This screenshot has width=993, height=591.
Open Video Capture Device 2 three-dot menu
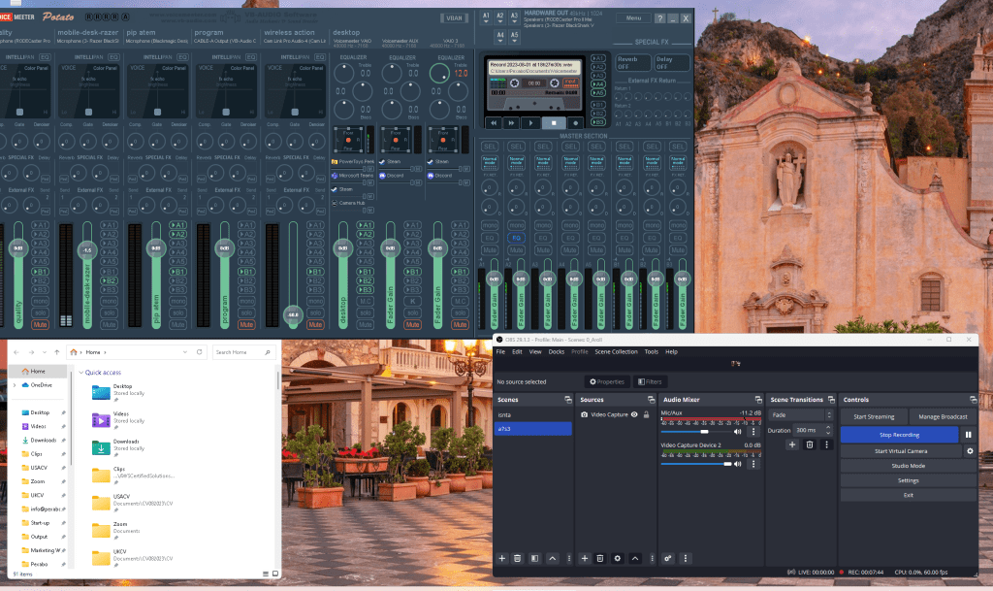coord(753,464)
